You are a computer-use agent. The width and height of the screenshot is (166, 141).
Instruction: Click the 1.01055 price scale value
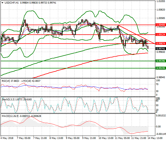point(161,1)
